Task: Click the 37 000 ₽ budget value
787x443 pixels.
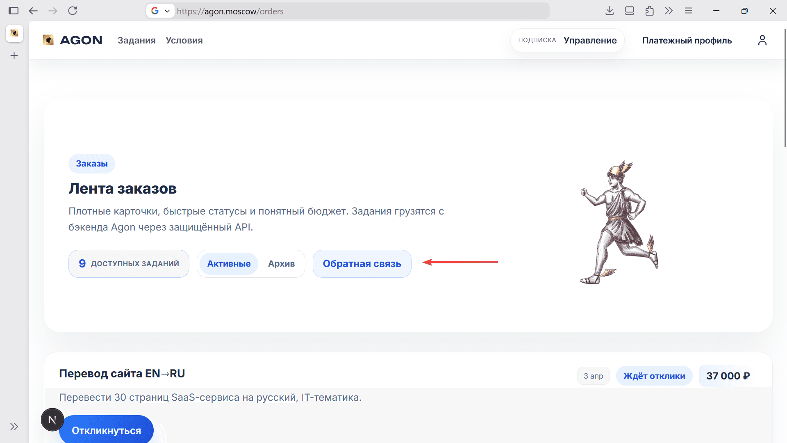Action: pos(728,376)
